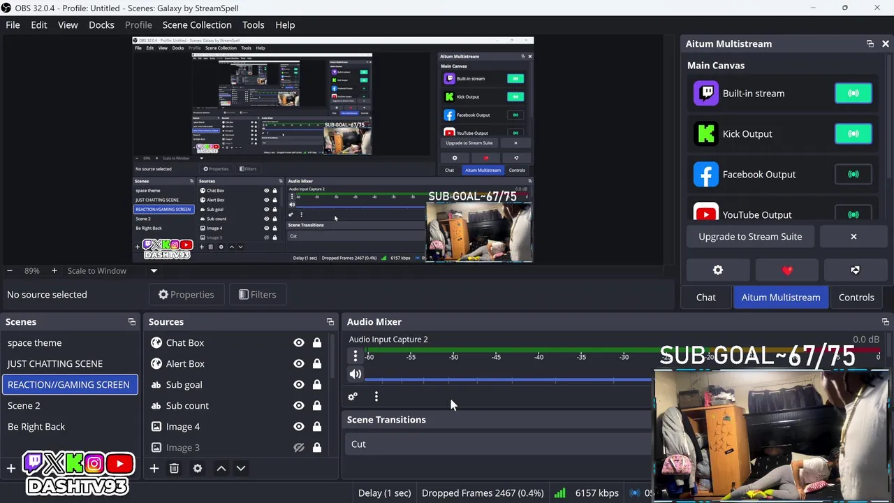Close the Aitum Multistream dock
Image resolution: width=894 pixels, height=503 pixels.
click(x=886, y=43)
